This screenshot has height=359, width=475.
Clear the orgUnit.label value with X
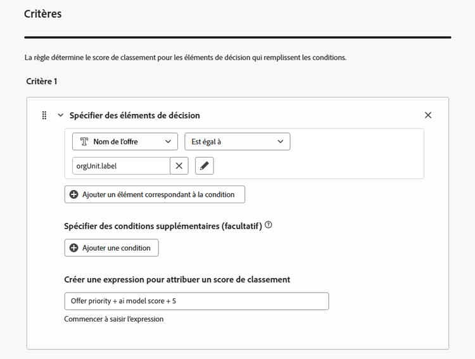179,166
